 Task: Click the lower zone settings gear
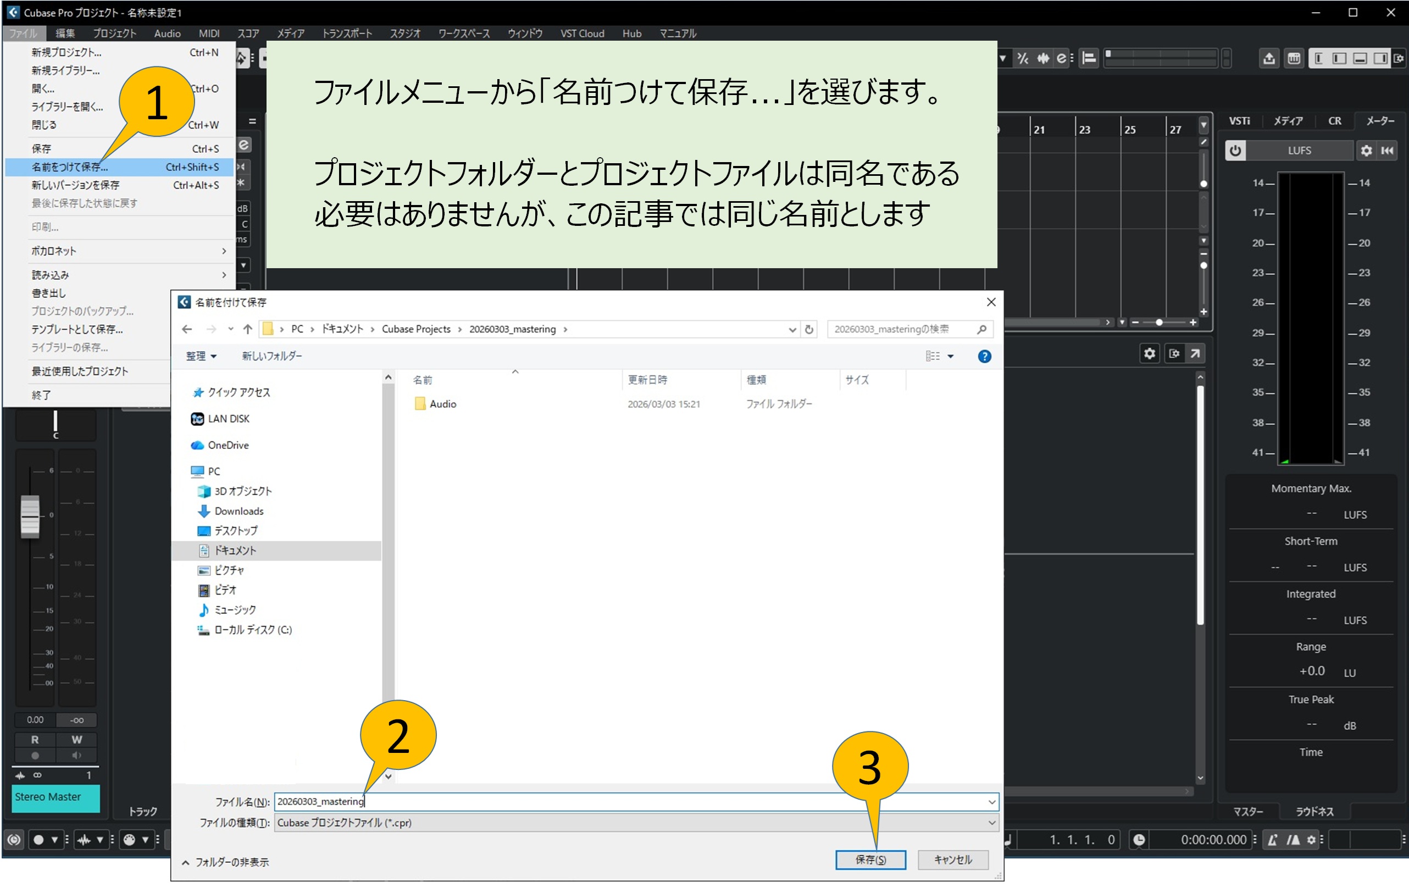point(1149,353)
